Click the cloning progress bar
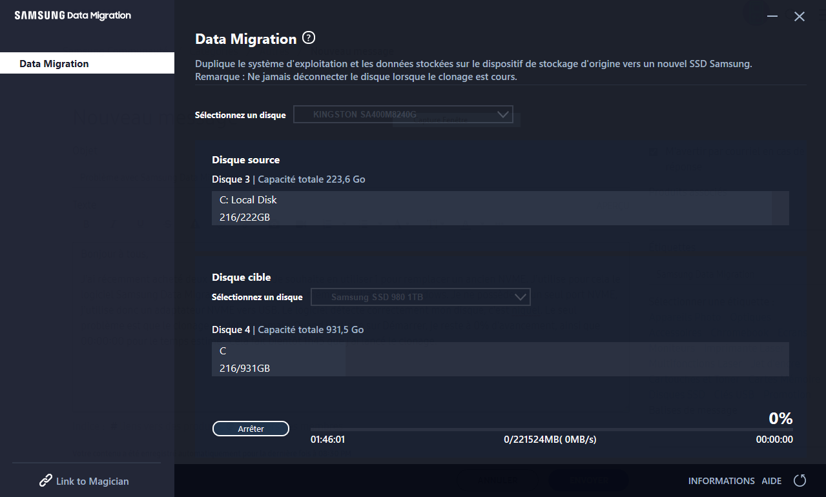 click(552, 429)
